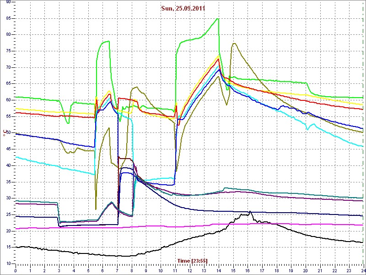
Task: Click the 'Time [23:55]' axis caption
Action: click(192, 260)
